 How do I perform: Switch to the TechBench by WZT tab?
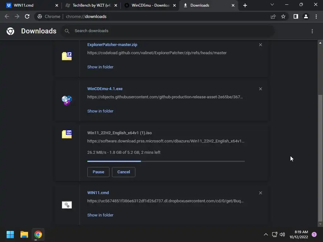coord(91,5)
